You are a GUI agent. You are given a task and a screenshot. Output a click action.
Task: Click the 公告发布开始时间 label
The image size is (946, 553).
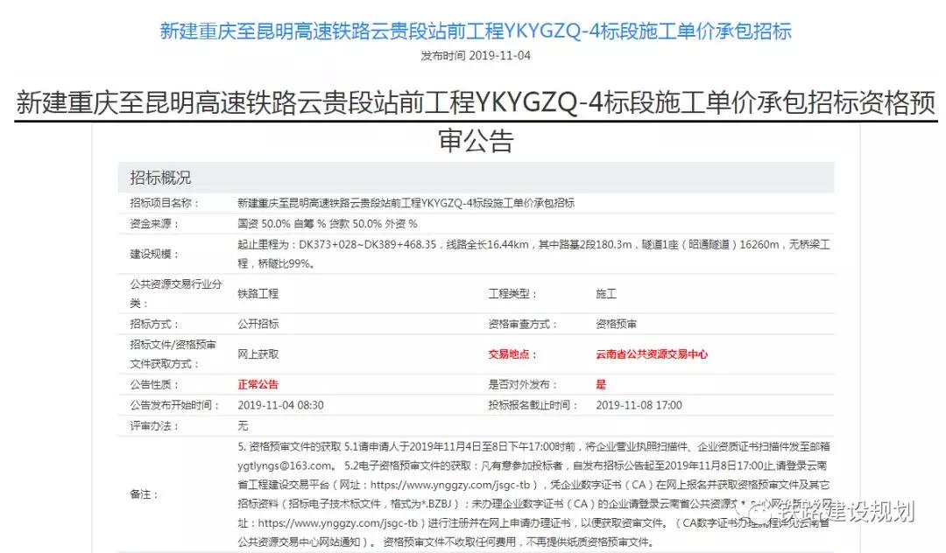coord(174,405)
